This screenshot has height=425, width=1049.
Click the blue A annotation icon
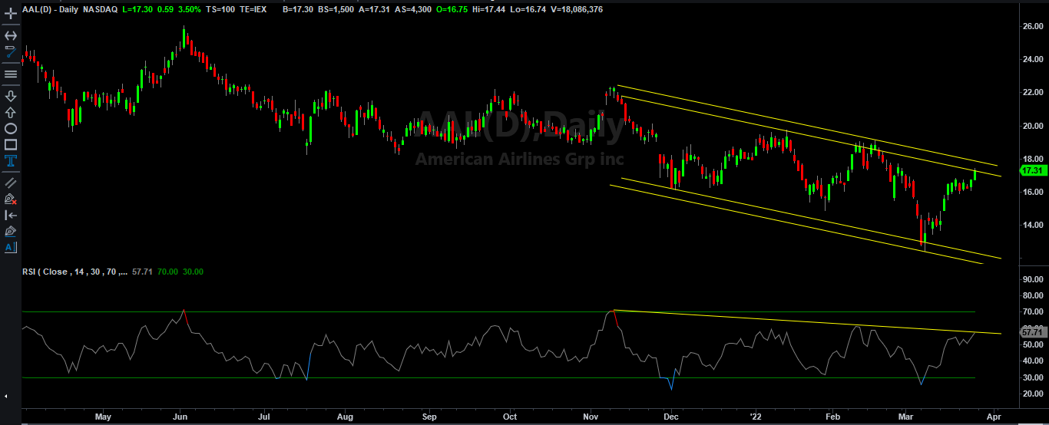point(11,247)
